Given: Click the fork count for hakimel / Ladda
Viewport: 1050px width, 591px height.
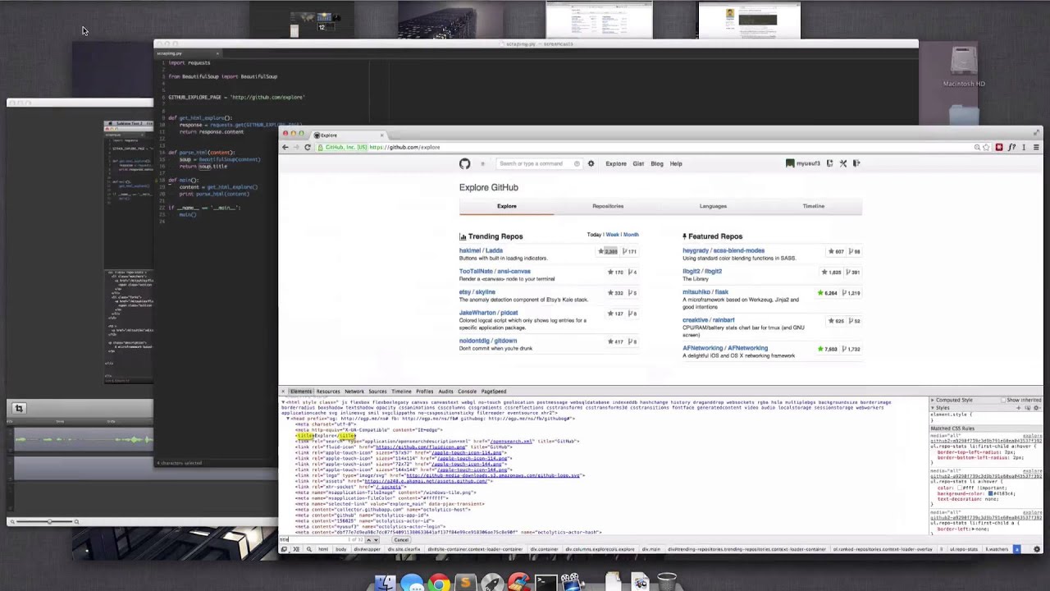Looking at the screenshot, I should (630, 251).
